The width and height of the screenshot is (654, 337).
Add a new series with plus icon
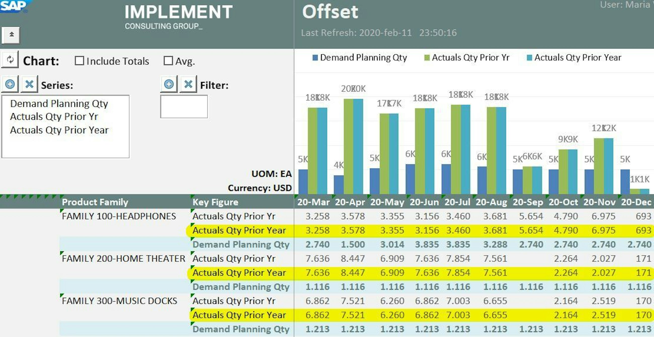pyautogui.click(x=10, y=84)
